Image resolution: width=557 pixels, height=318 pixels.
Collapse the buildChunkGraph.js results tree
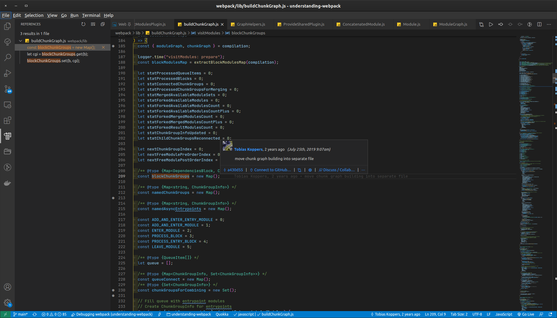coord(20,41)
